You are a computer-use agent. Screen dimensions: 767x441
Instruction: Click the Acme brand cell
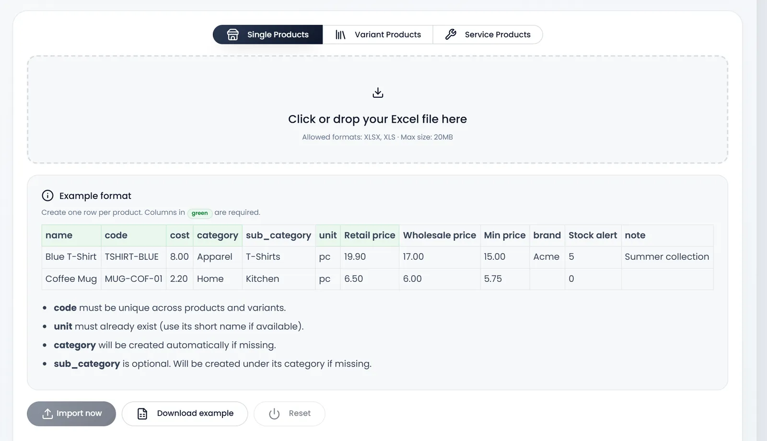(x=547, y=257)
